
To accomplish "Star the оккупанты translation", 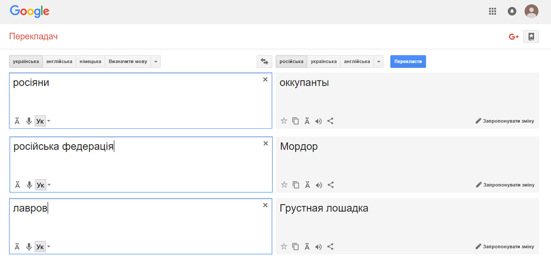I will 284,121.
